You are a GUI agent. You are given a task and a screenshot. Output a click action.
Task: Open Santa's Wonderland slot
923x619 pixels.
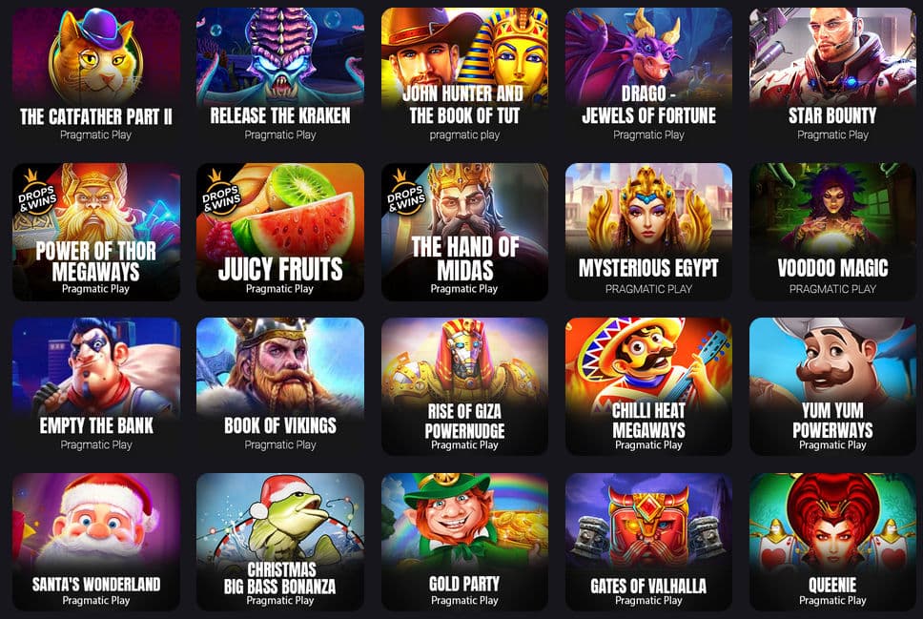click(x=96, y=542)
